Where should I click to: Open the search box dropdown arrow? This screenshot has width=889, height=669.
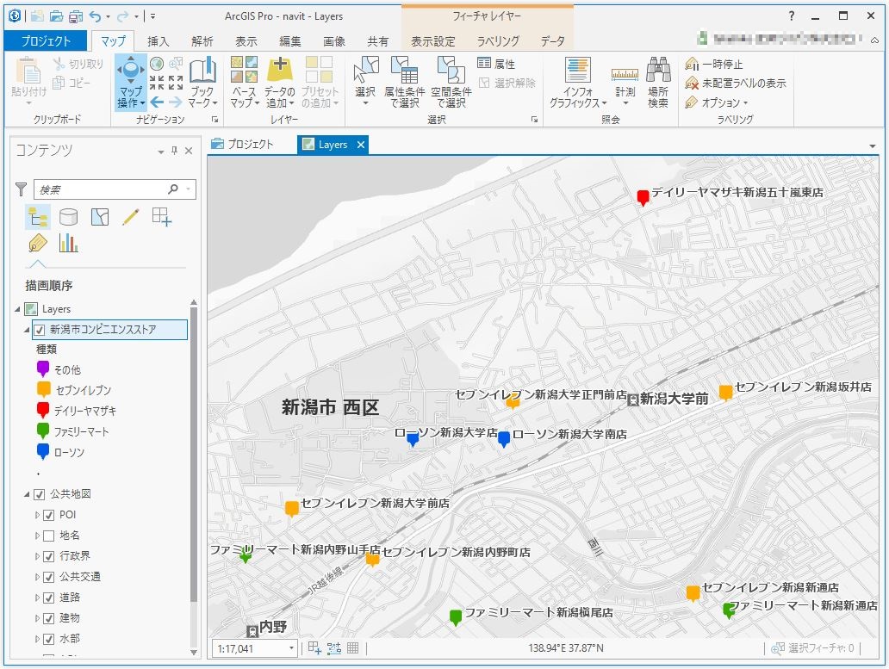[x=188, y=189]
